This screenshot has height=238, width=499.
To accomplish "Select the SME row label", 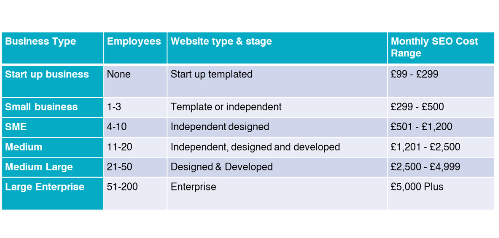I will click(x=16, y=127).
